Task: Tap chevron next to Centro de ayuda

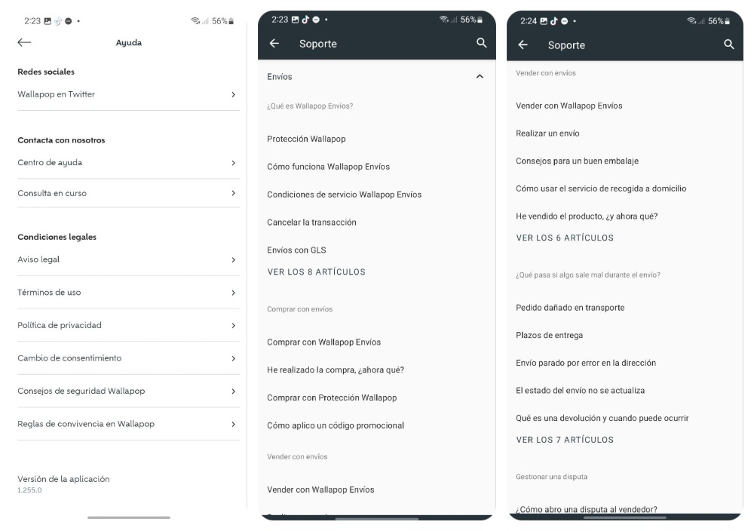Action: [x=233, y=163]
